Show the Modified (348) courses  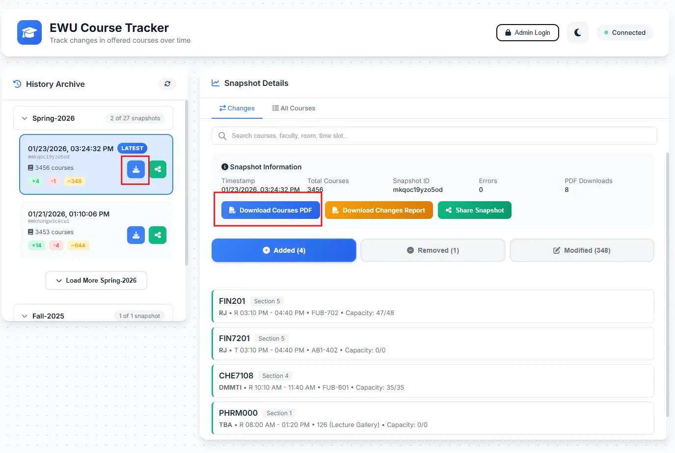tap(582, 250)
